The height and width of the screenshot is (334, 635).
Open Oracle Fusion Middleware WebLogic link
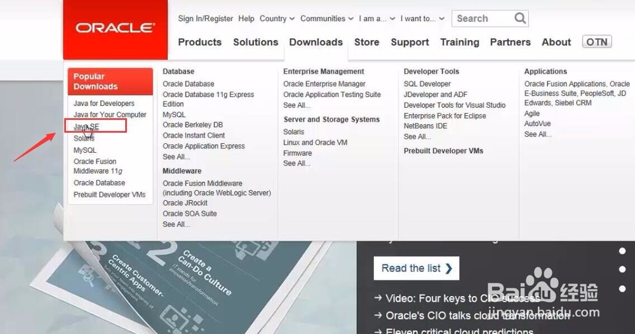click(217, 188)
